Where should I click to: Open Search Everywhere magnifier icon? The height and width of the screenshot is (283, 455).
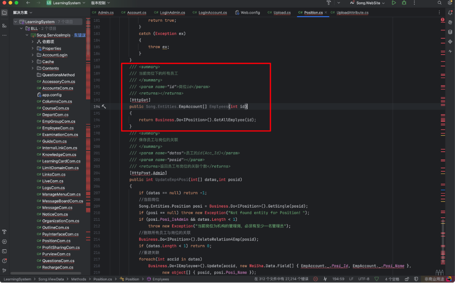pos(440,3)
